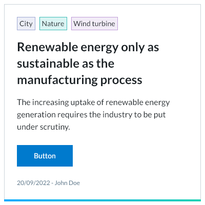Click the blue Button

click(x=45, y=156)
